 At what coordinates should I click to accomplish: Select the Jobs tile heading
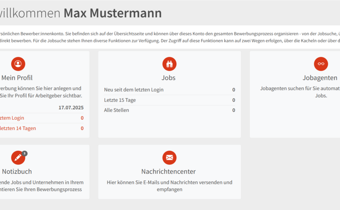(x=169, y=78)
